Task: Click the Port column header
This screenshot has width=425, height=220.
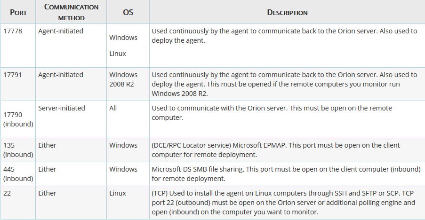Action: [x=18, y=12]
